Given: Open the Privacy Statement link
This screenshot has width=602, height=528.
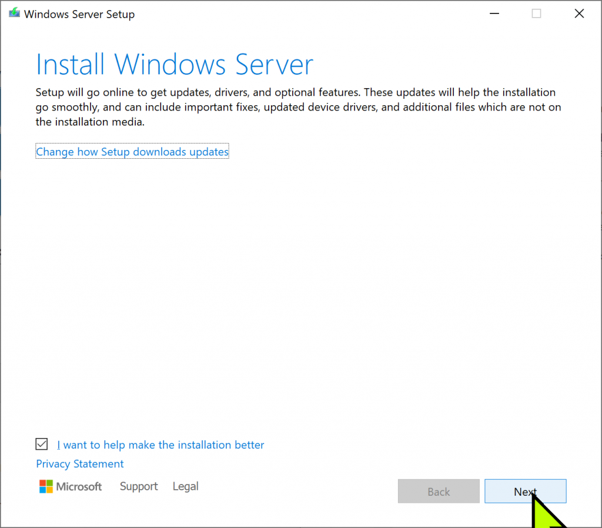Looking at the screenshot, I should (80, 464).
